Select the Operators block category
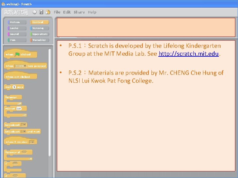The width and height of the screenshot is (238, 178). [40, 34]
